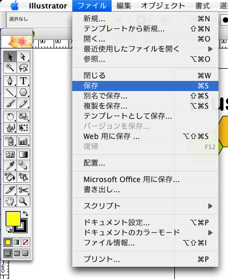Reset to default fill and stroke
228x279 pixels.
tap(9, 230)
